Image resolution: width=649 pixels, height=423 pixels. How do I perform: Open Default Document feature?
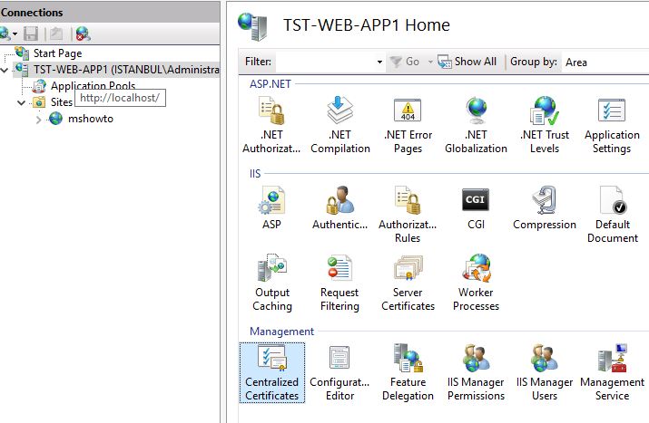click(x=613, y=214)
